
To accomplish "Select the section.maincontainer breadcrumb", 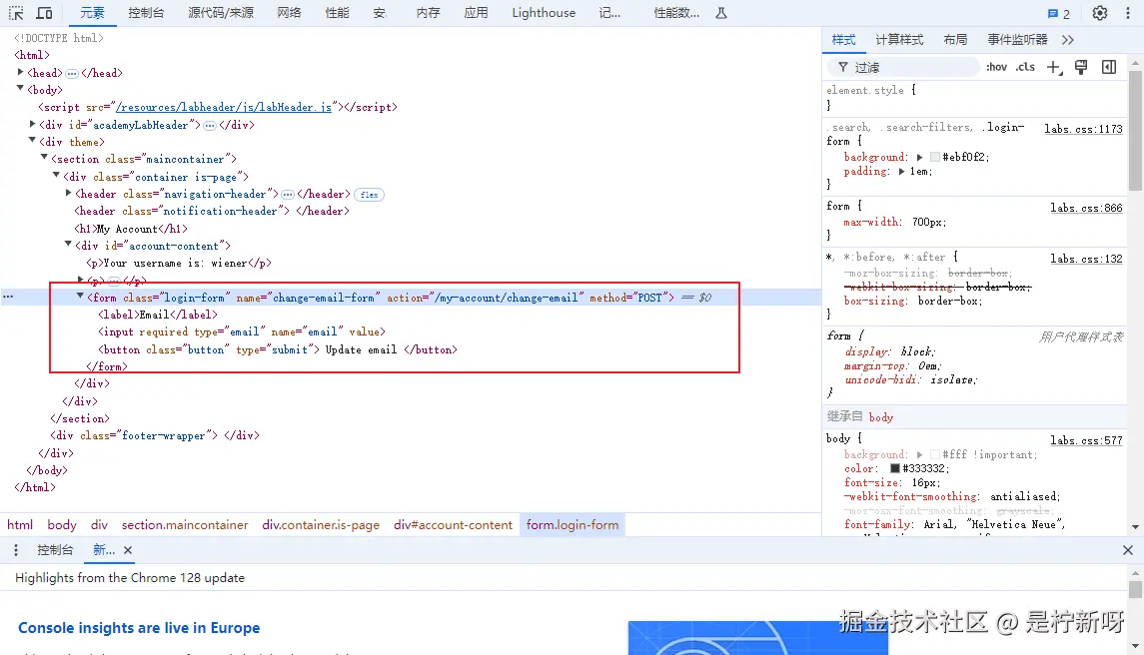I will (185, 524).
